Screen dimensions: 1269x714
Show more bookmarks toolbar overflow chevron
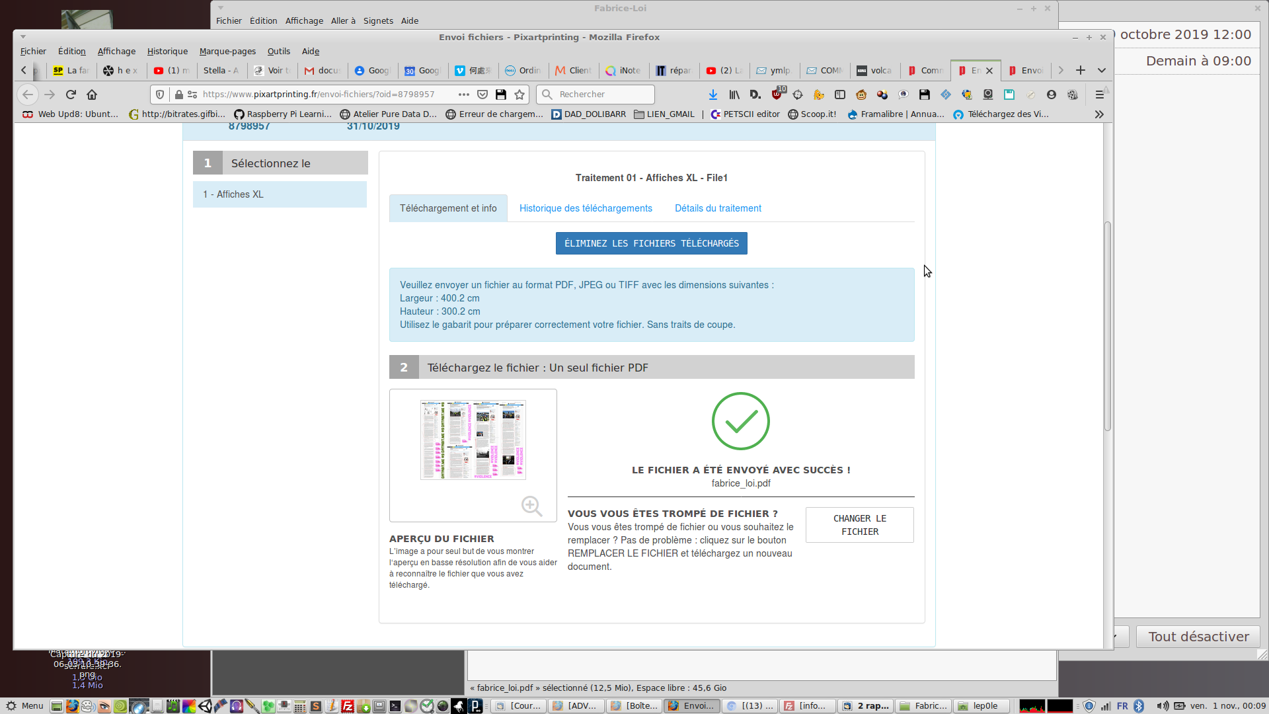point(1099,114)
